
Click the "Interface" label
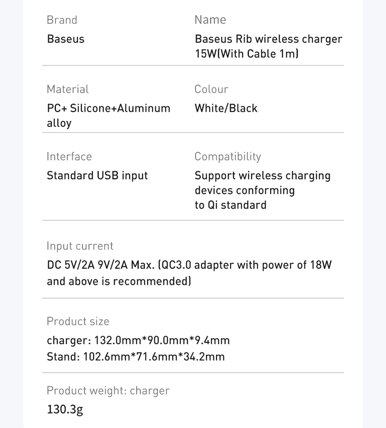point(69,157)
